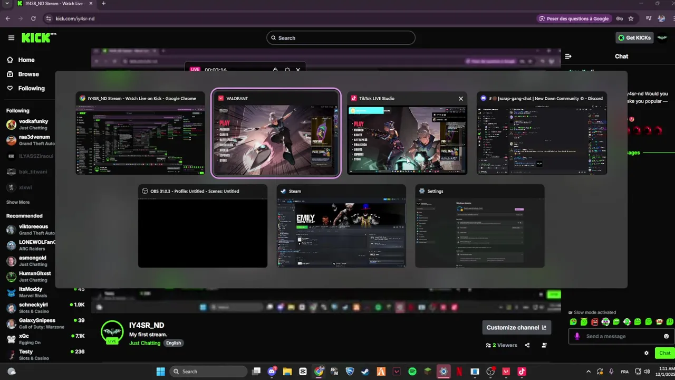The width and height of the screenshot is (675, 380).
Task: Bookmark this page with the Chrome star
Action: (x=631, y=18)
